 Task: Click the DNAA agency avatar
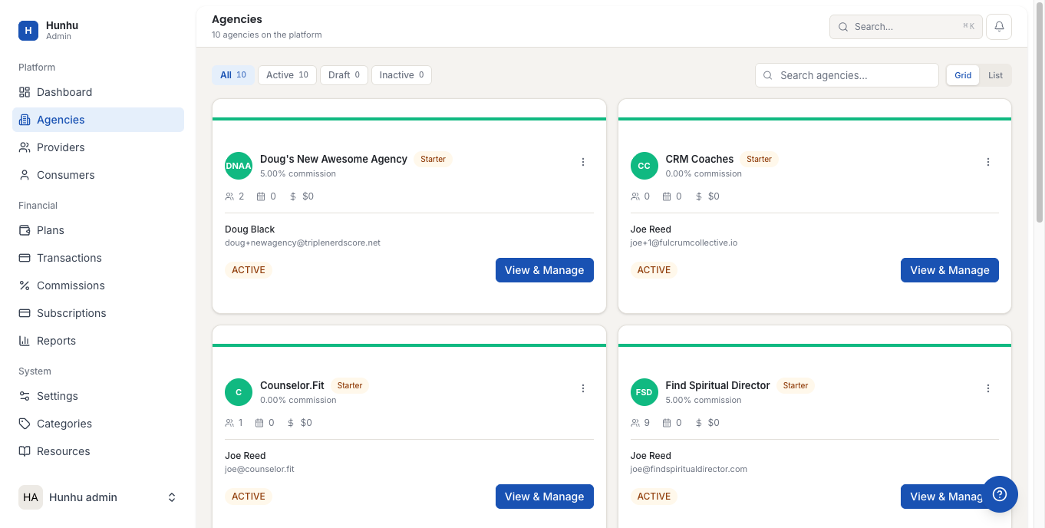coord(239,166)
